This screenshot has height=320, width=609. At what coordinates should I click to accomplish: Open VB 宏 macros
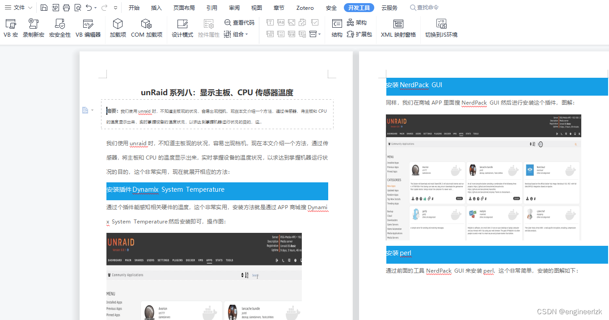[x=11, y=28]
